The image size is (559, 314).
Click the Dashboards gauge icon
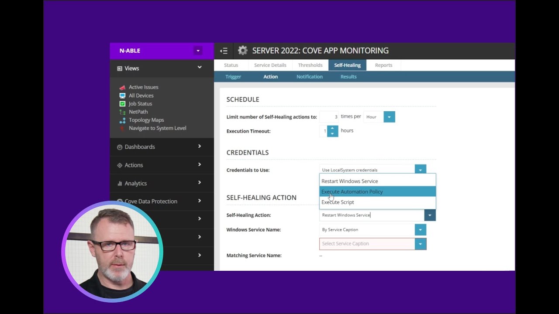120,147
